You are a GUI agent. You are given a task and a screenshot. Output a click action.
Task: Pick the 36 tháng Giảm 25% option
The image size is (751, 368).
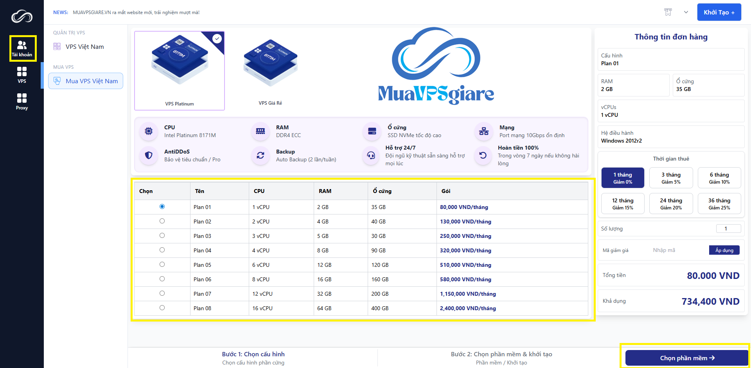[719, 204]
